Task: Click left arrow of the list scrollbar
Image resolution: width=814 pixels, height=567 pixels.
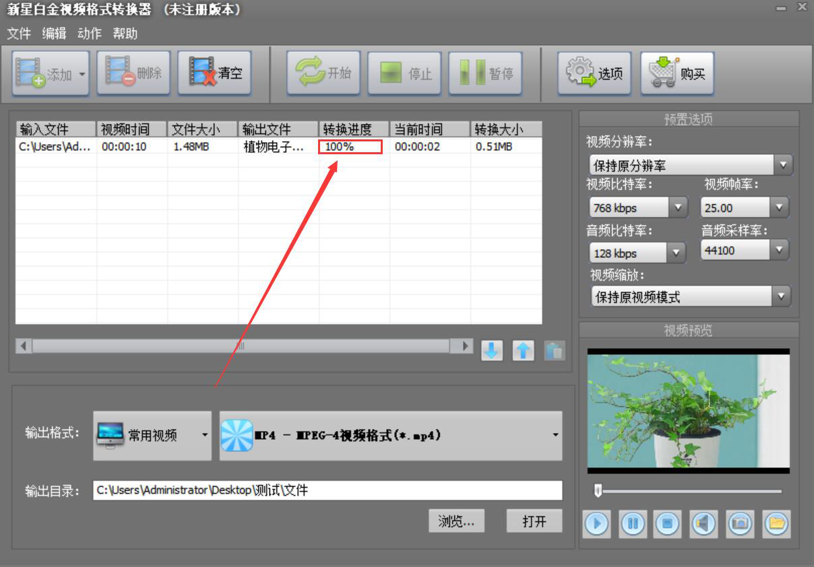Action: [24, 345]
